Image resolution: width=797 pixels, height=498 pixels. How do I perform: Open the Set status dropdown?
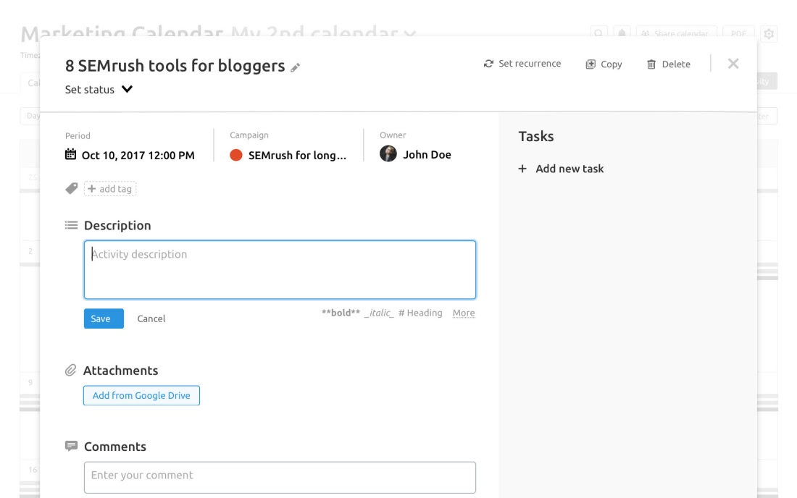(x=99, y=89)
